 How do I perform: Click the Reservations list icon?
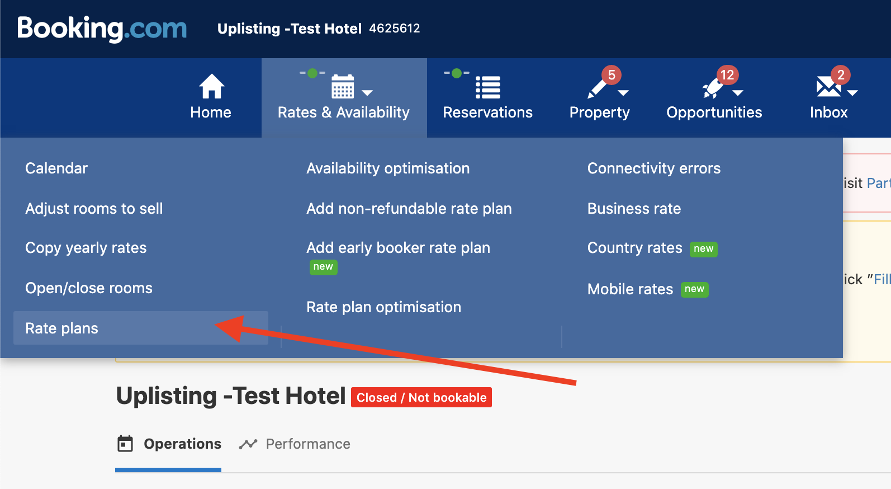tap(488, 87)
